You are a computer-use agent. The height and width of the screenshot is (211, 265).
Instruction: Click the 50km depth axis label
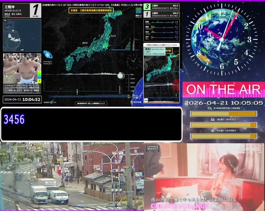click(132, 83)
